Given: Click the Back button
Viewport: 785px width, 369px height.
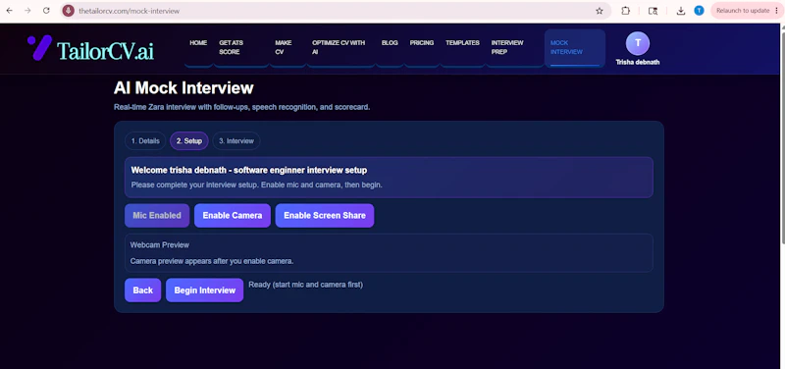Looking at the screenshot, I should pos(142,290).
